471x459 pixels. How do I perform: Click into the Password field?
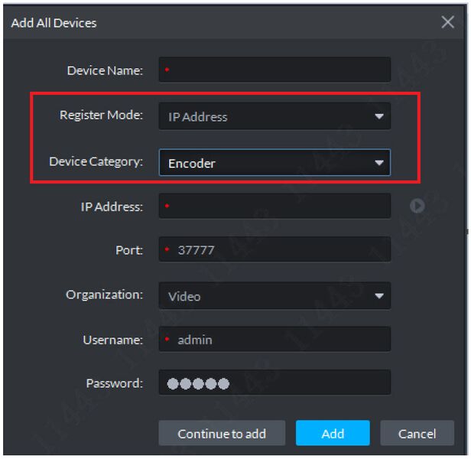click(x=274, y=383)
